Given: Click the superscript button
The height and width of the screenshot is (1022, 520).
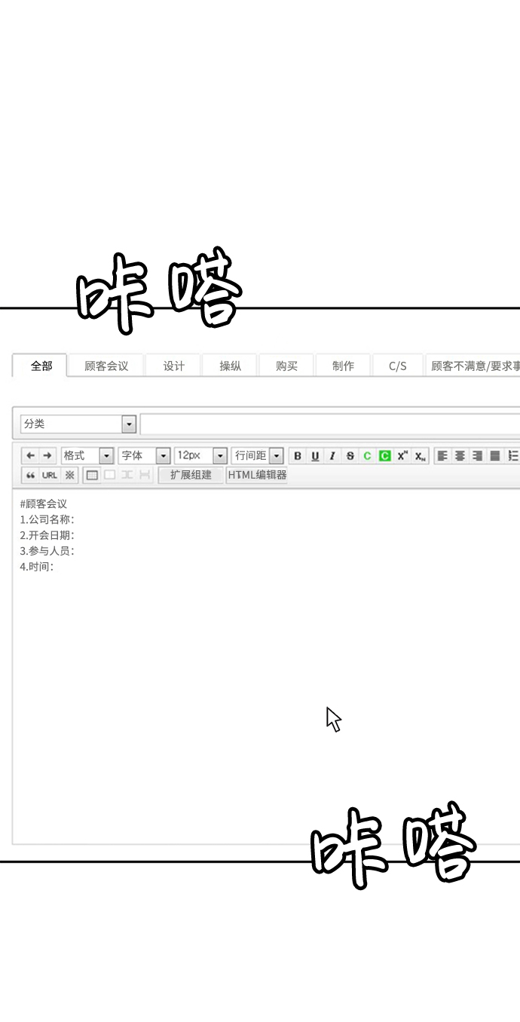Looking at the screenshot, I should 402,456.
